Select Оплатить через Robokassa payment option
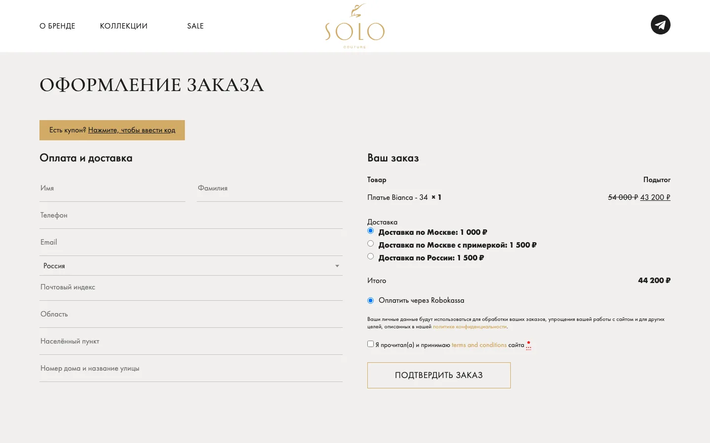The image size is (710, 443). click(370, 301)
